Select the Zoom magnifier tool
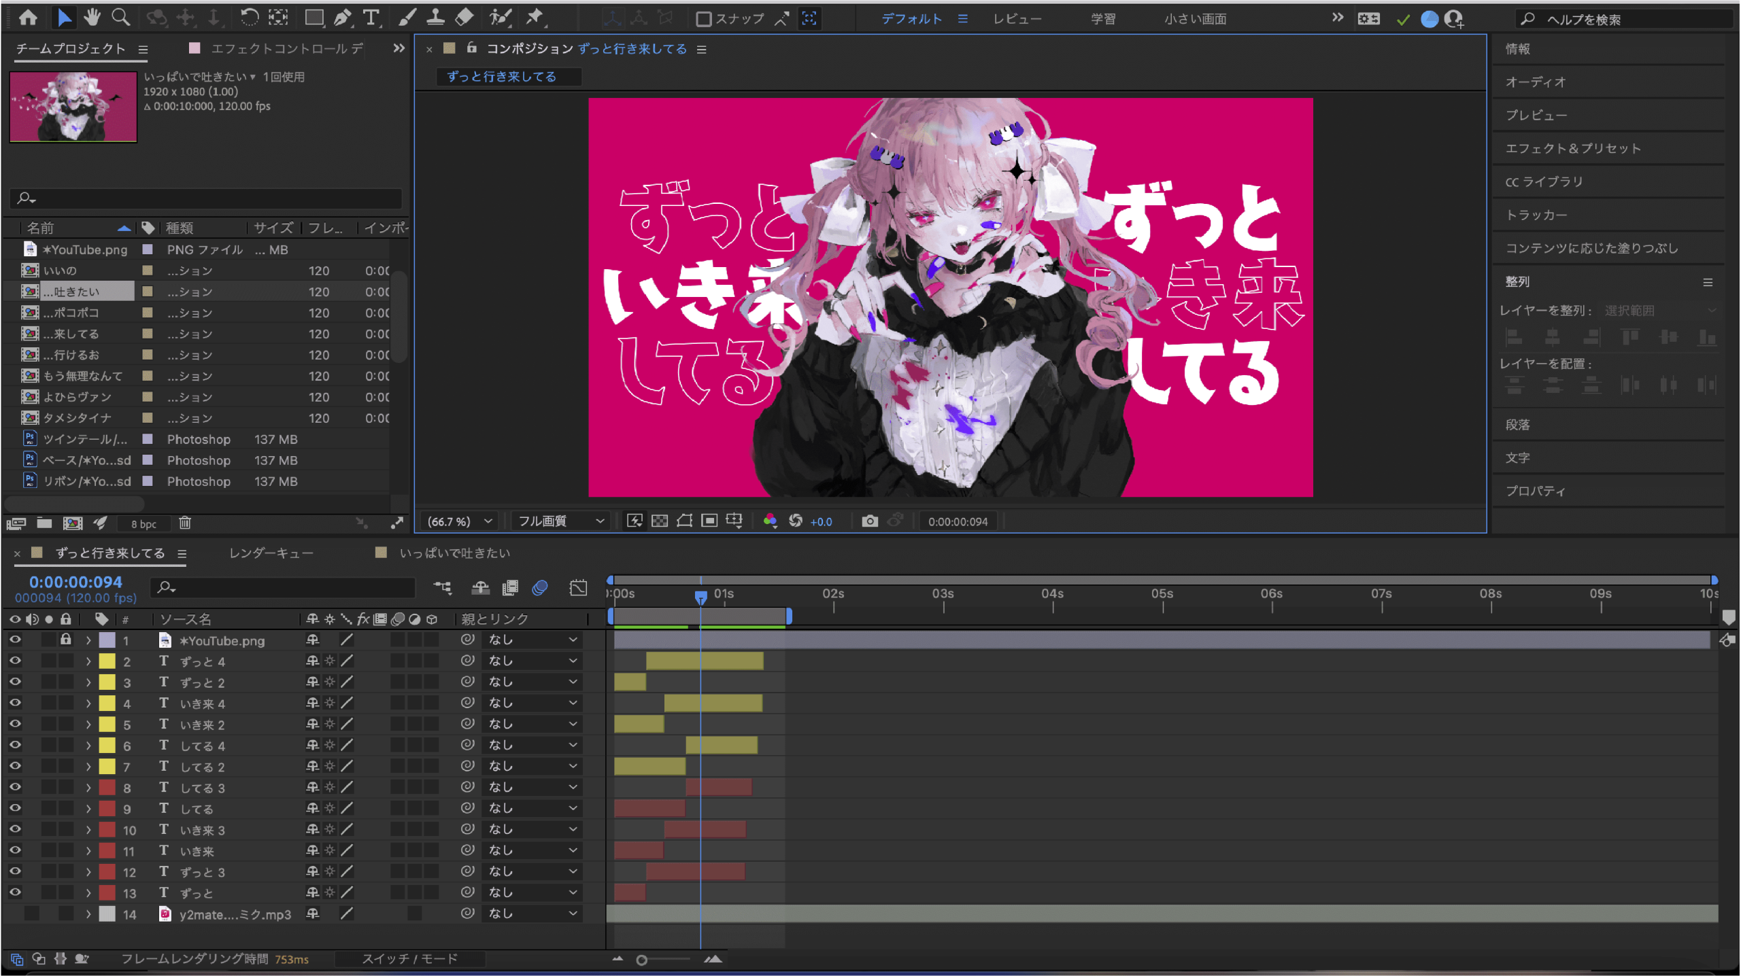 coord(120,18)
